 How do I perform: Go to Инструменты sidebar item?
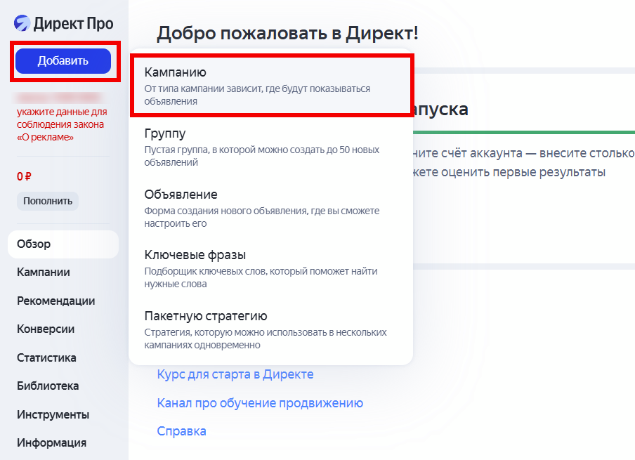pos(53,414)
